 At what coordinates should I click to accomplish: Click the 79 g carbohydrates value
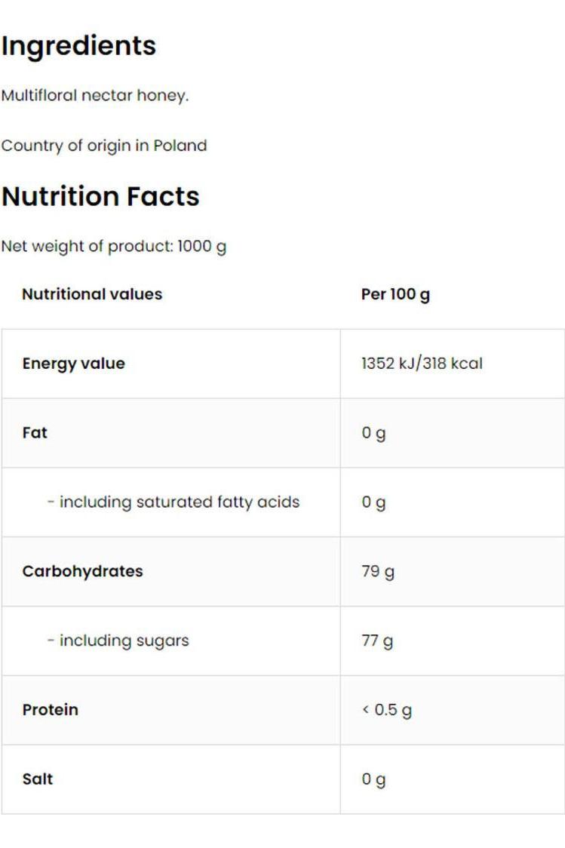[377, 571]
